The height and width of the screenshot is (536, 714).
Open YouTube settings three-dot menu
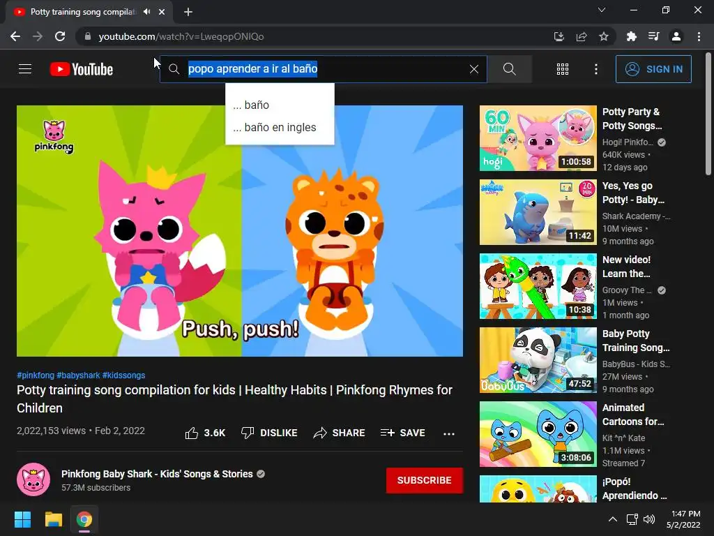pyautogui.click(x=595, y=69)
